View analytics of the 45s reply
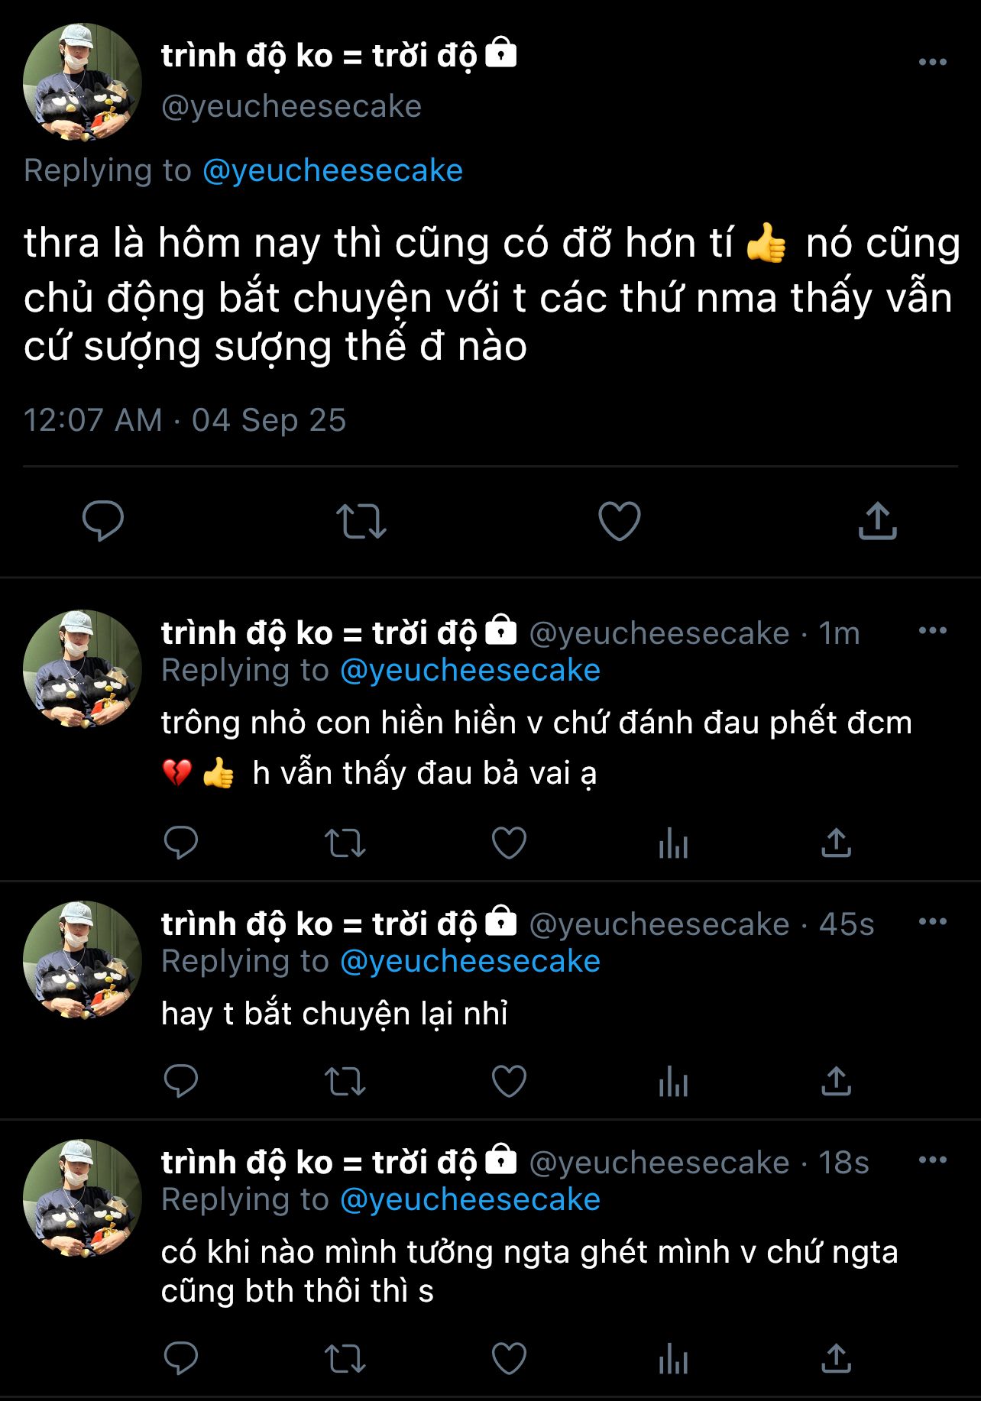This screenshot has width=981, height=1401. pyautogui.click(x=673, y=1082)
